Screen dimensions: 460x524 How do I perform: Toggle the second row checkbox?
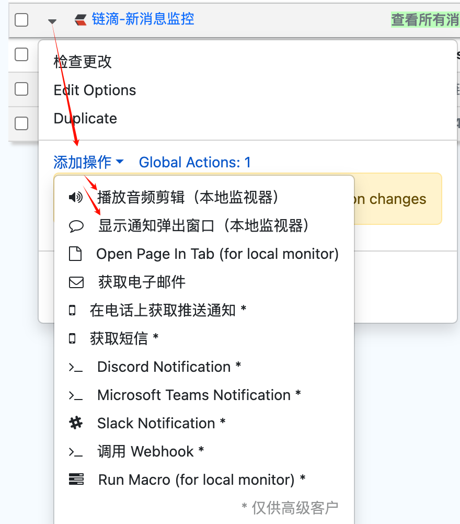pyautogui.click(x=21, y=54)
